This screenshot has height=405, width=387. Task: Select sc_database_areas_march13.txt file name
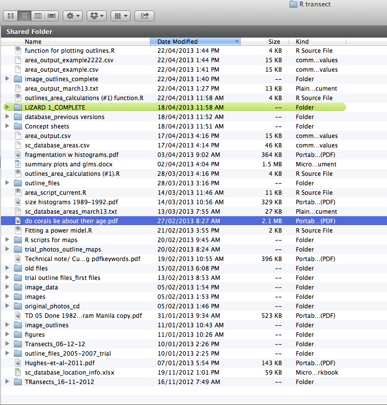71,212
